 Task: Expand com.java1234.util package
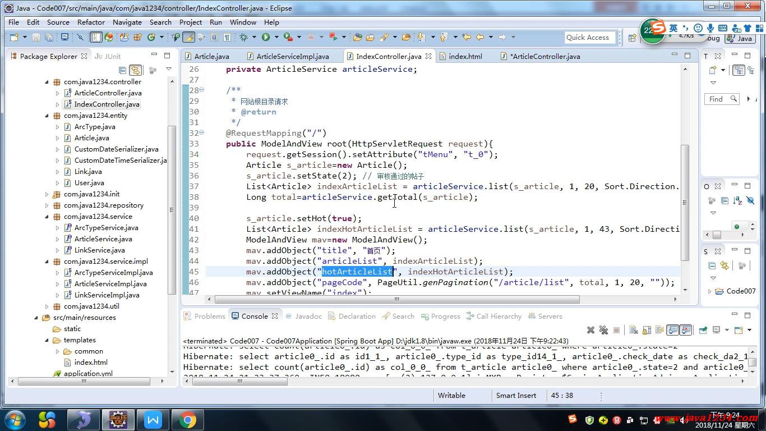(47, 306)
